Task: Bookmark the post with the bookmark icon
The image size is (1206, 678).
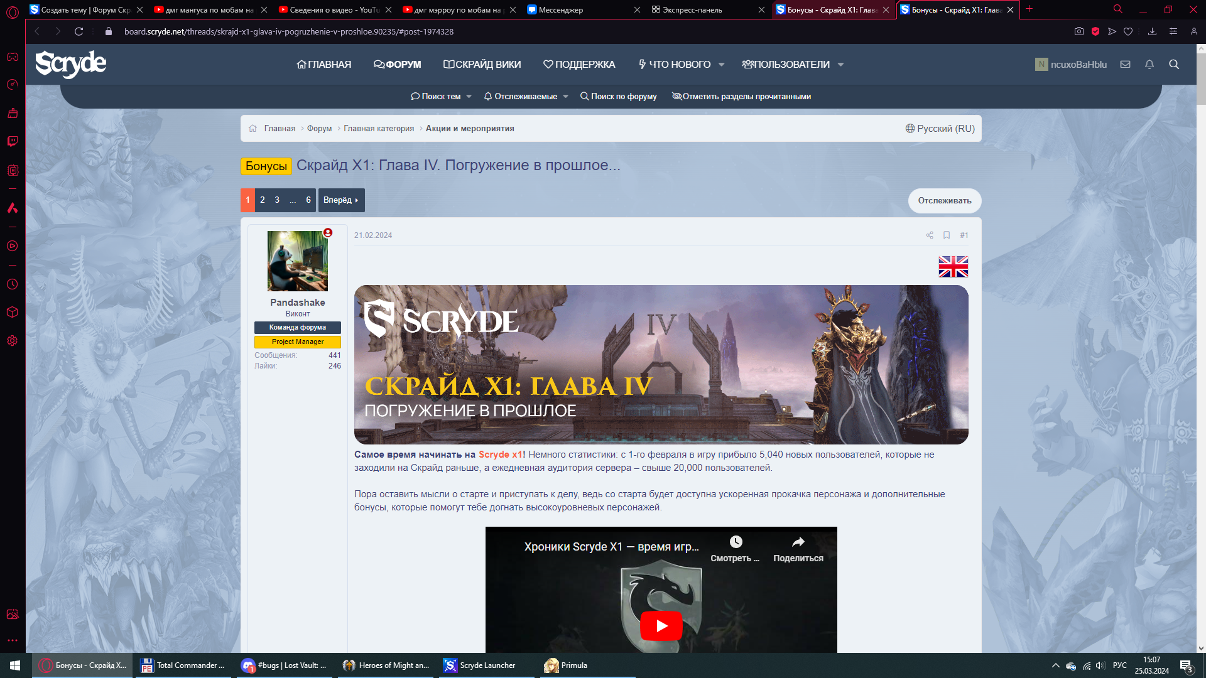Action: 947,235
